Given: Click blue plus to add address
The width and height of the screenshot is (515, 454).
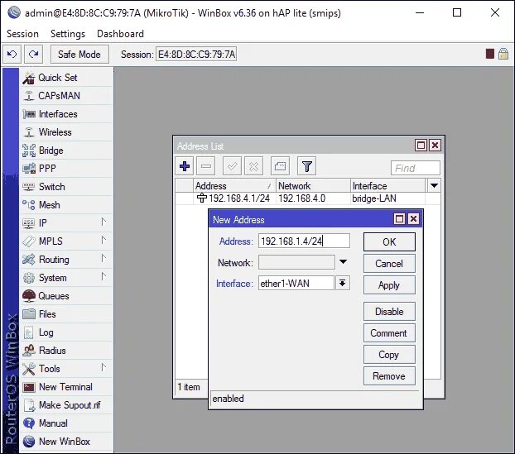Looking at the screenshot, I should click(x=185, y=166).
